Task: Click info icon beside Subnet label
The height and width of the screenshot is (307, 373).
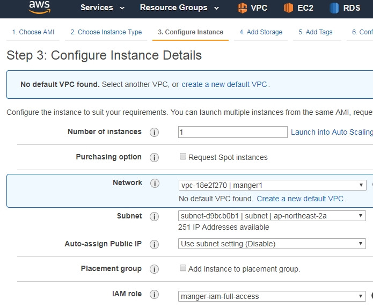Action: (x=155, y=216)
